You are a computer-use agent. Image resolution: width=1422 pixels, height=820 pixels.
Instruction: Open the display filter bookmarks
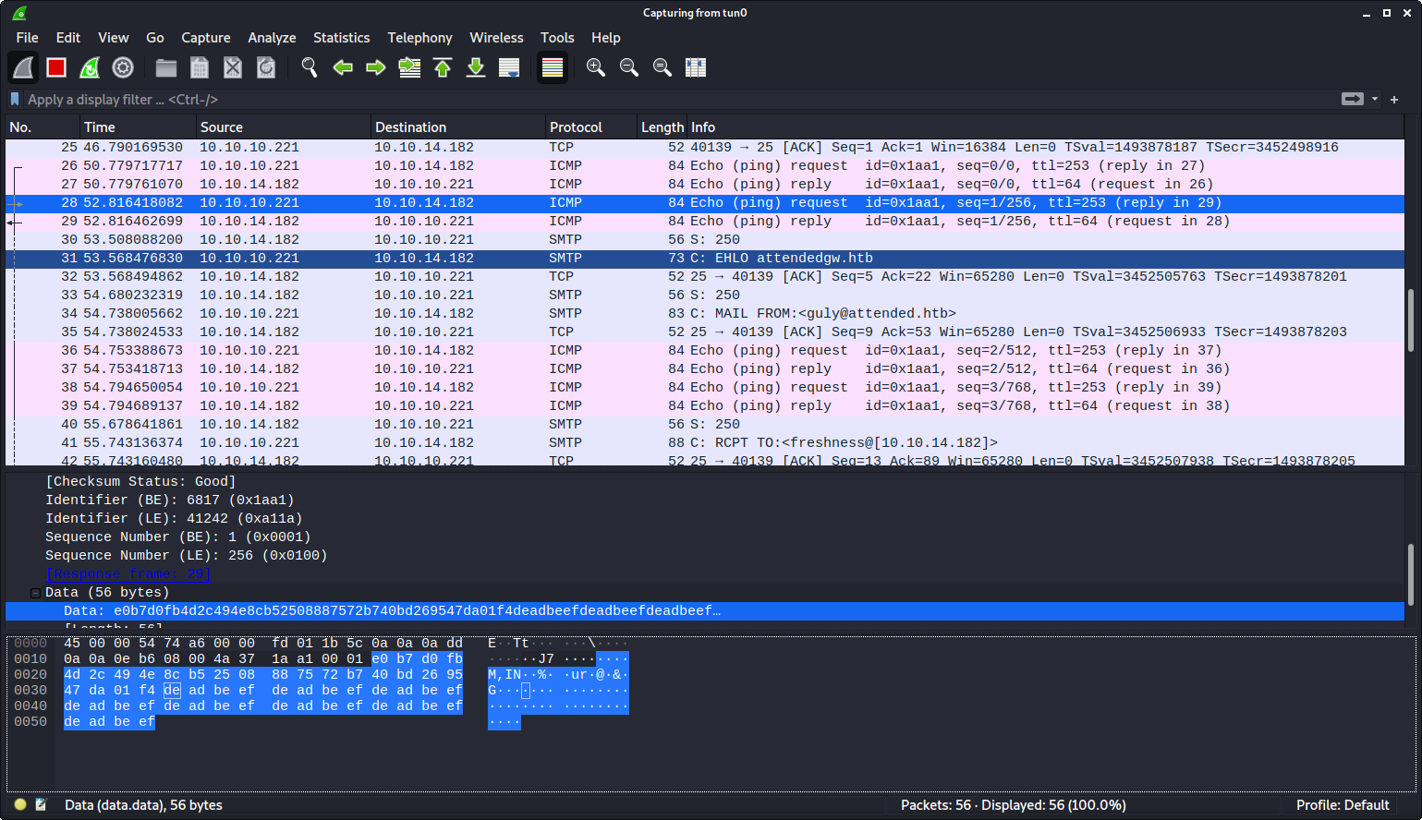coord(14,99)
